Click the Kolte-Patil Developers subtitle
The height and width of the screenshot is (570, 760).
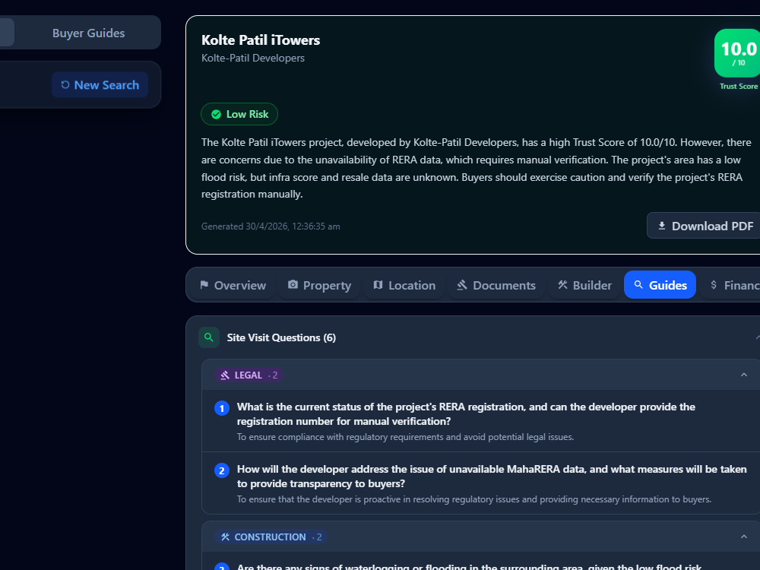pyautogui.click(x=253, y=59)
